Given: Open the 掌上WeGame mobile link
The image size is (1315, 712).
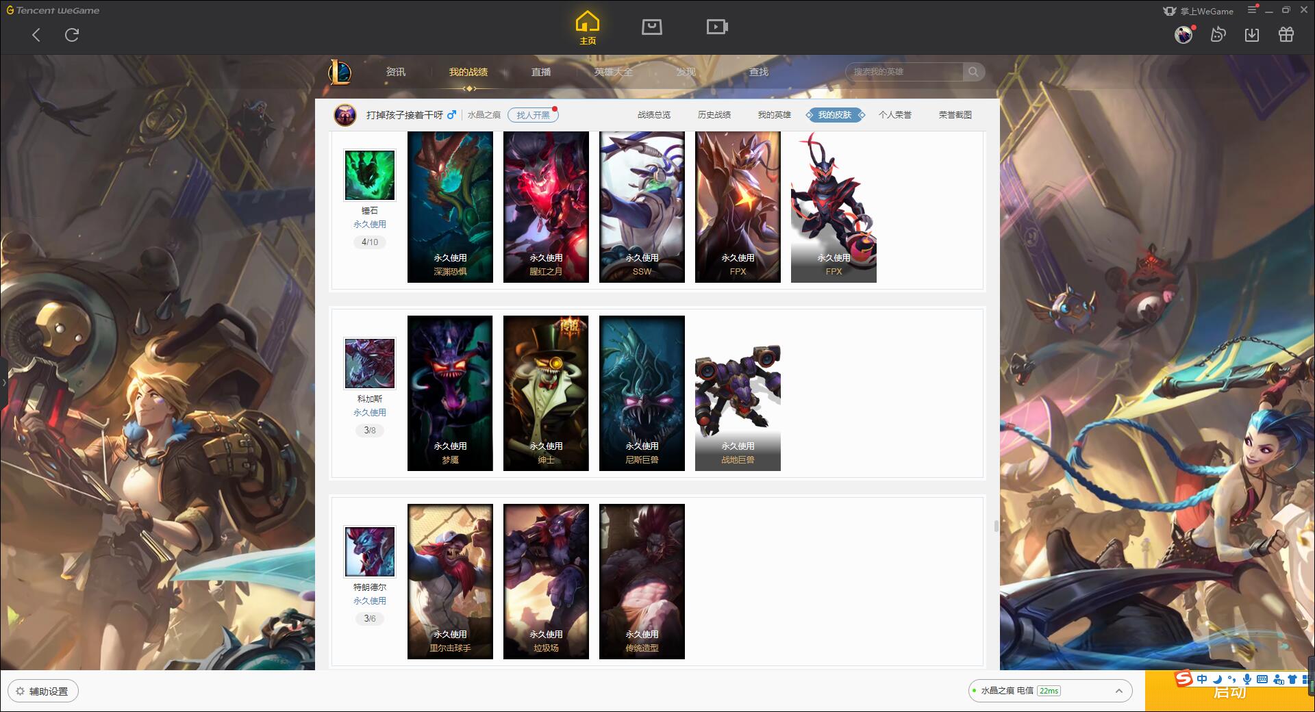Looking at the screenshot, I should [x=1199, y=11].
